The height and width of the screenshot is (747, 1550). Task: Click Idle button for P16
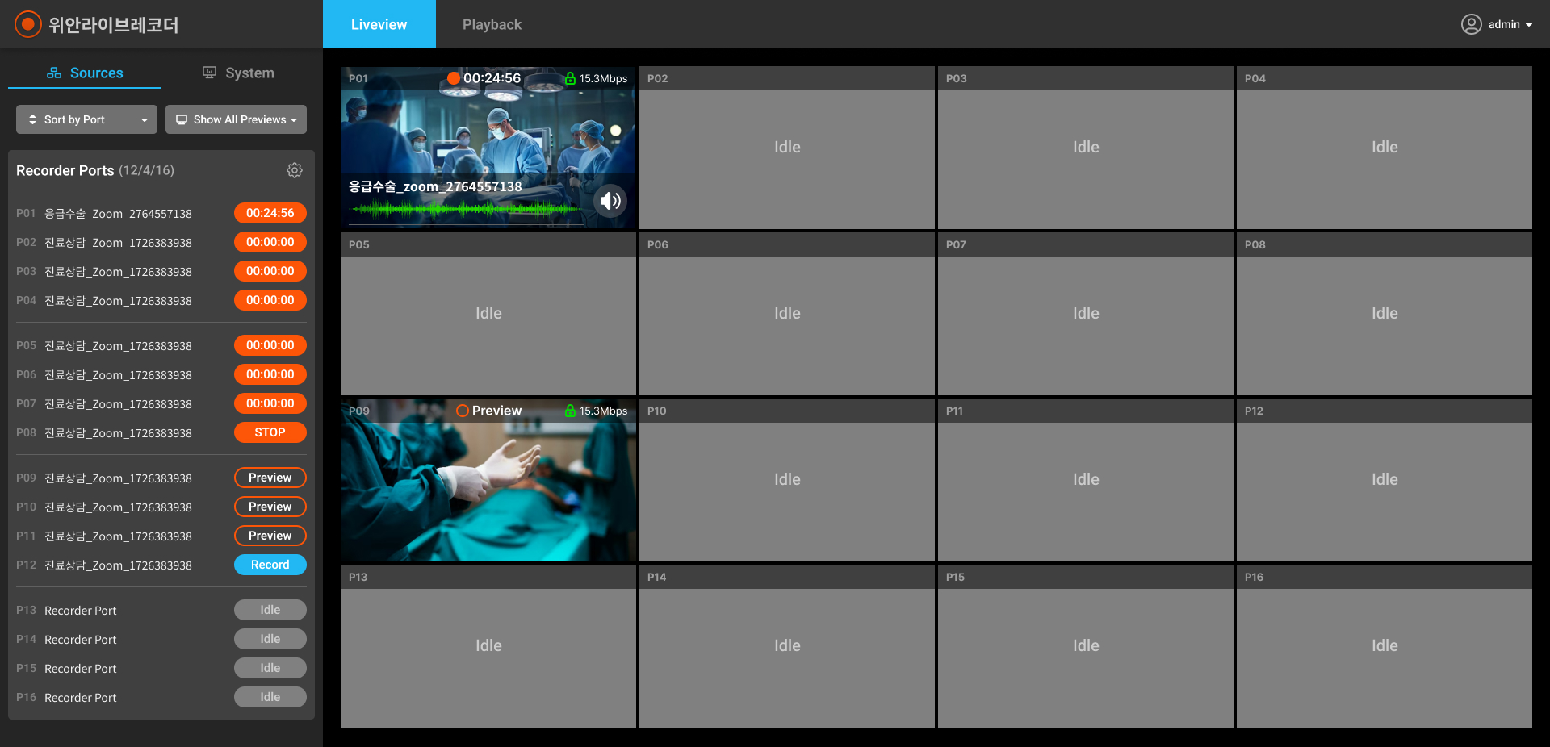[270, 697]
